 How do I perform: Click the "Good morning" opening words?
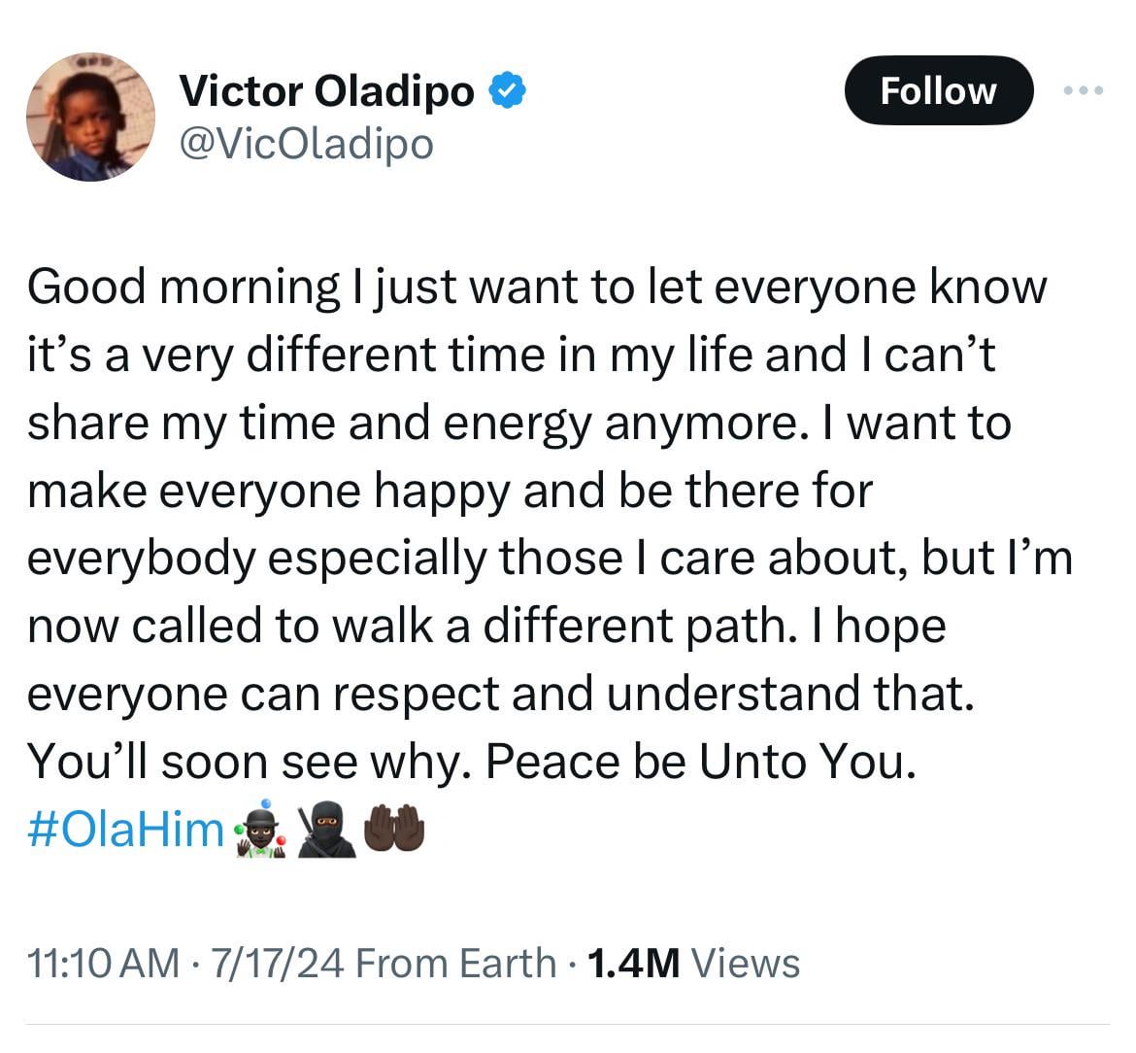pyautogui.click(x=181, y=287)
